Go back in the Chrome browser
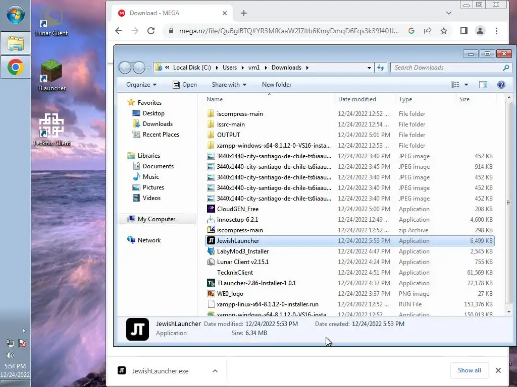 click(119, 31)
